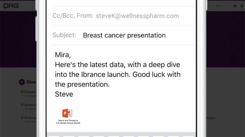245x137 pixels.
Task: Open the Biosimila list link
Action: [30, 118]
